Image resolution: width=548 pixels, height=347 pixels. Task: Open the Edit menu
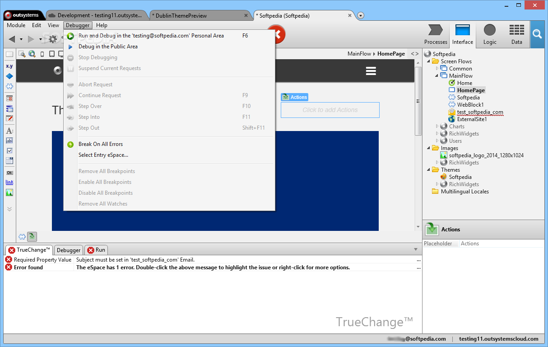pos(37,25)
